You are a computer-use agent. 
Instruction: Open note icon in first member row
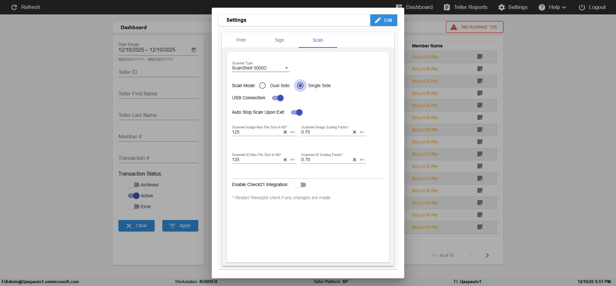click(x=480, y=57)
